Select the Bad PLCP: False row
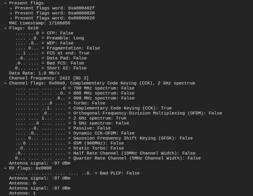Viewport: 253px width, 196px height. (78, 173)
